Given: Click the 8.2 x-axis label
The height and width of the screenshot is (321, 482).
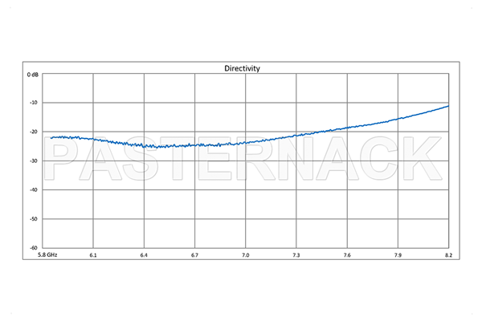Looking at the screenshot, I should coord(447,254).
